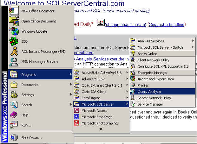
Task: Click the Server Network Utility icon
Action: coord(133,98)
